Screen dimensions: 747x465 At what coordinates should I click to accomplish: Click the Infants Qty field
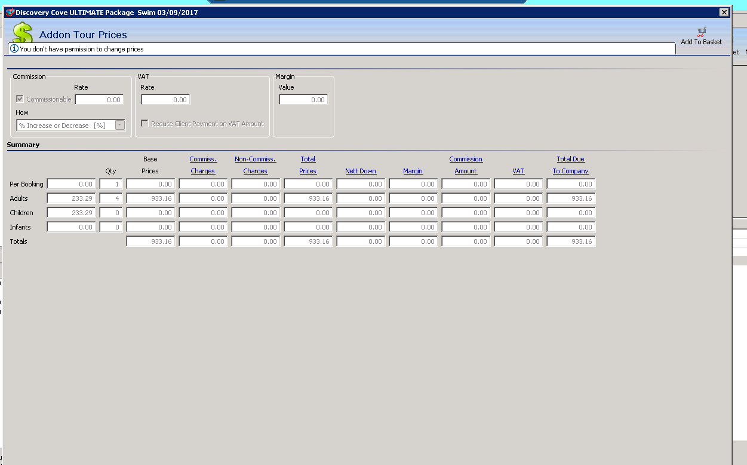(x=111, y=227)
